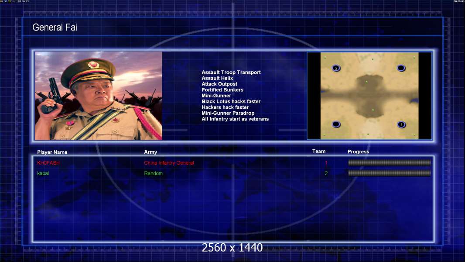
Task: Click 'Assault Troop Transport' text
Action: coord(231,72)
